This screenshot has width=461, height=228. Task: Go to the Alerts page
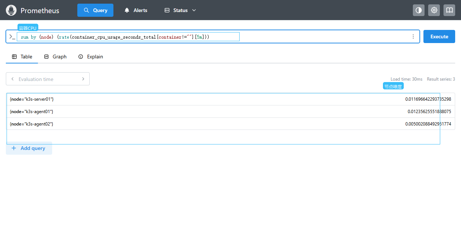pyautogui.click(x=136, y=10)
